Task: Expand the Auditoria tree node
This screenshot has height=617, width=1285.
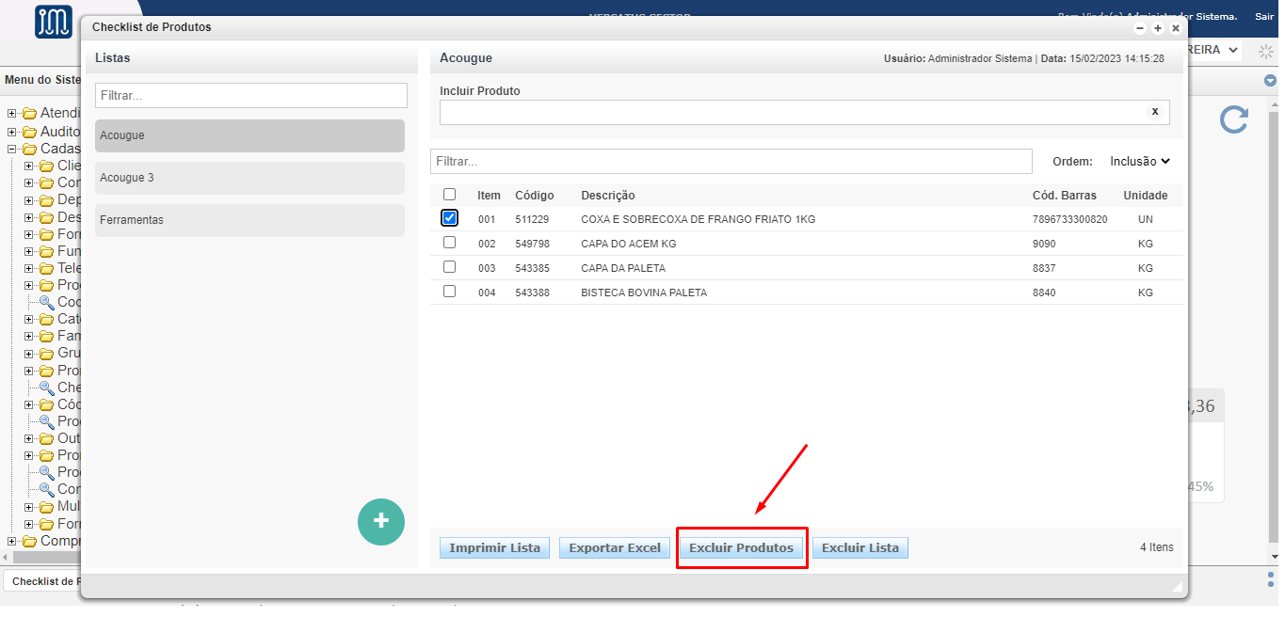Action: point(12,132)
